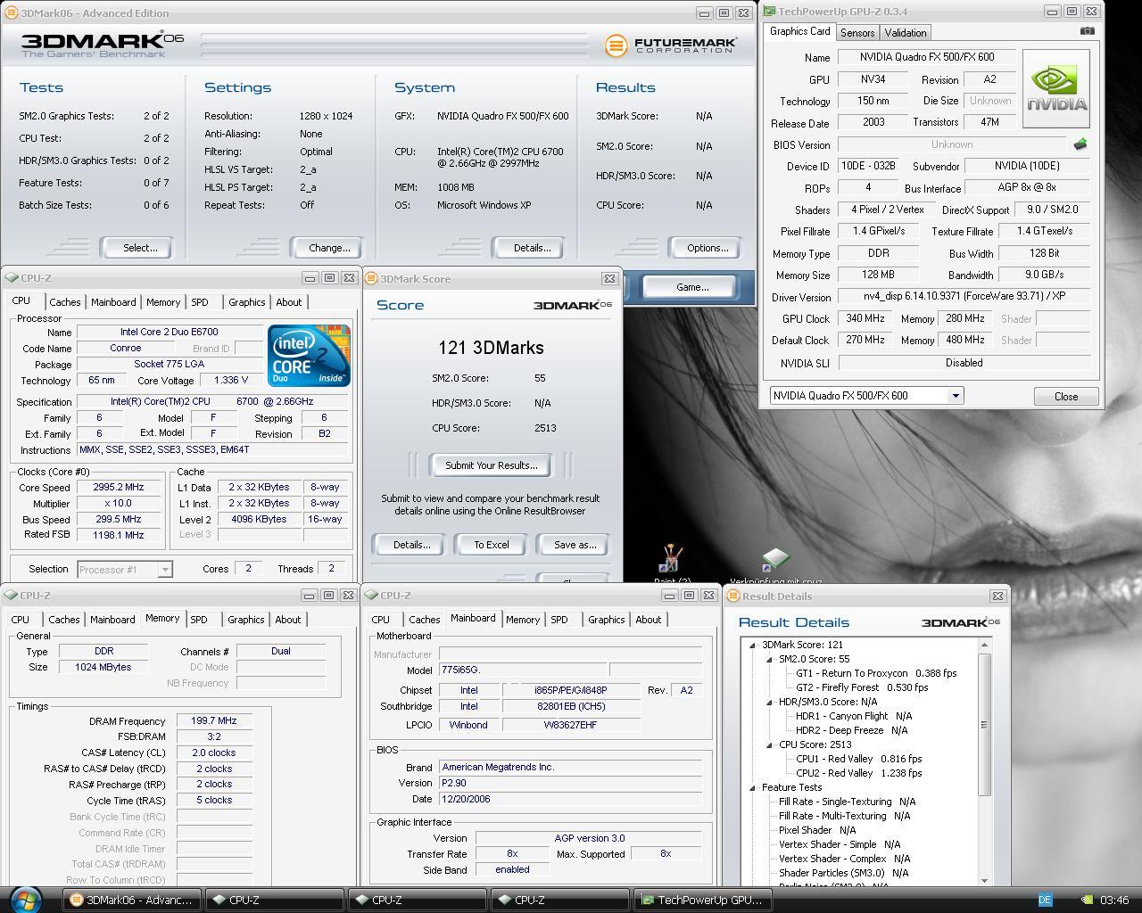Open the About tab in the CPU-Z Mainboard window
The height and width of the screenshot is (913, 1142).
[649, 620]
